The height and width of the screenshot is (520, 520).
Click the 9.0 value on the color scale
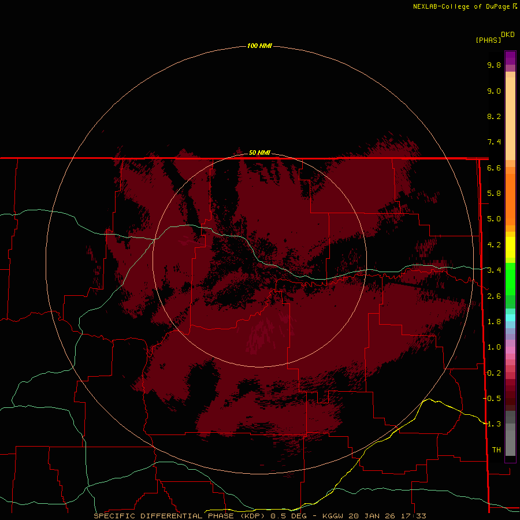tap(494, 91)
